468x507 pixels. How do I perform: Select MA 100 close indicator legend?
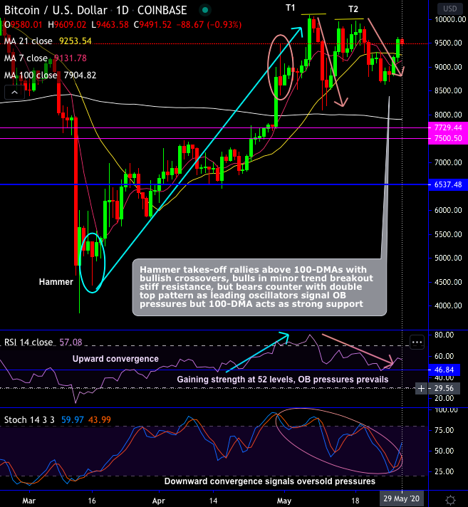[x=31, y=75]
